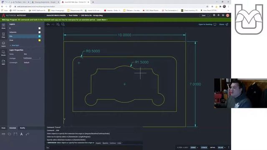Click the Open in Desktop monitor icon
The width and height of the screenshot is (267, 150).
[215, 24]
